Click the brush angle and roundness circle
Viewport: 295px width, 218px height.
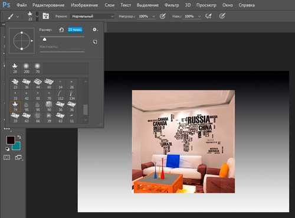pyautogui.click(x=22, y=41)
